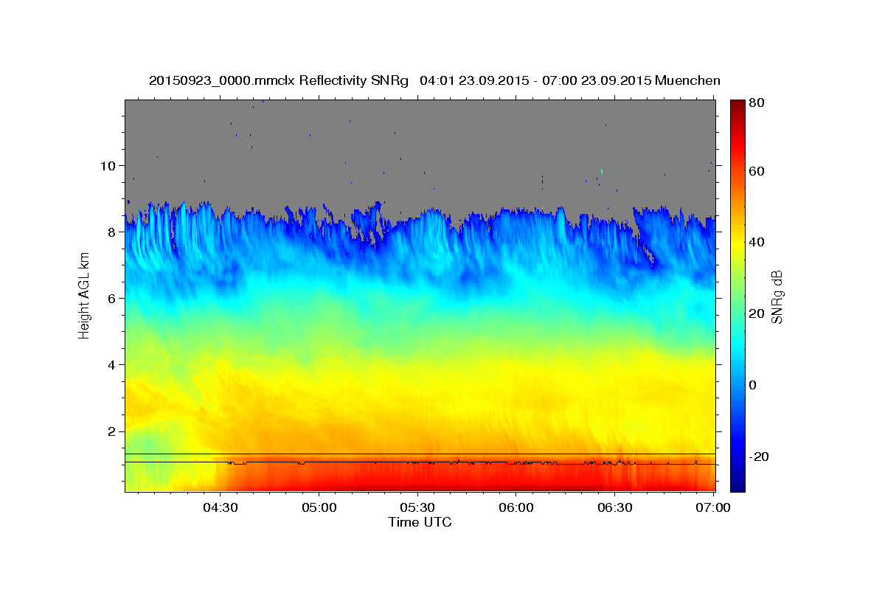This screenshot has width=885, height=590.
Task: Click the colorbar value 40
Action: 757,242
